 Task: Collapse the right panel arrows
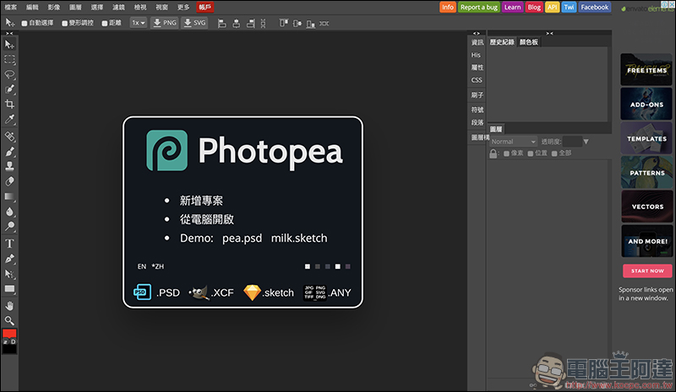point(549,33)
